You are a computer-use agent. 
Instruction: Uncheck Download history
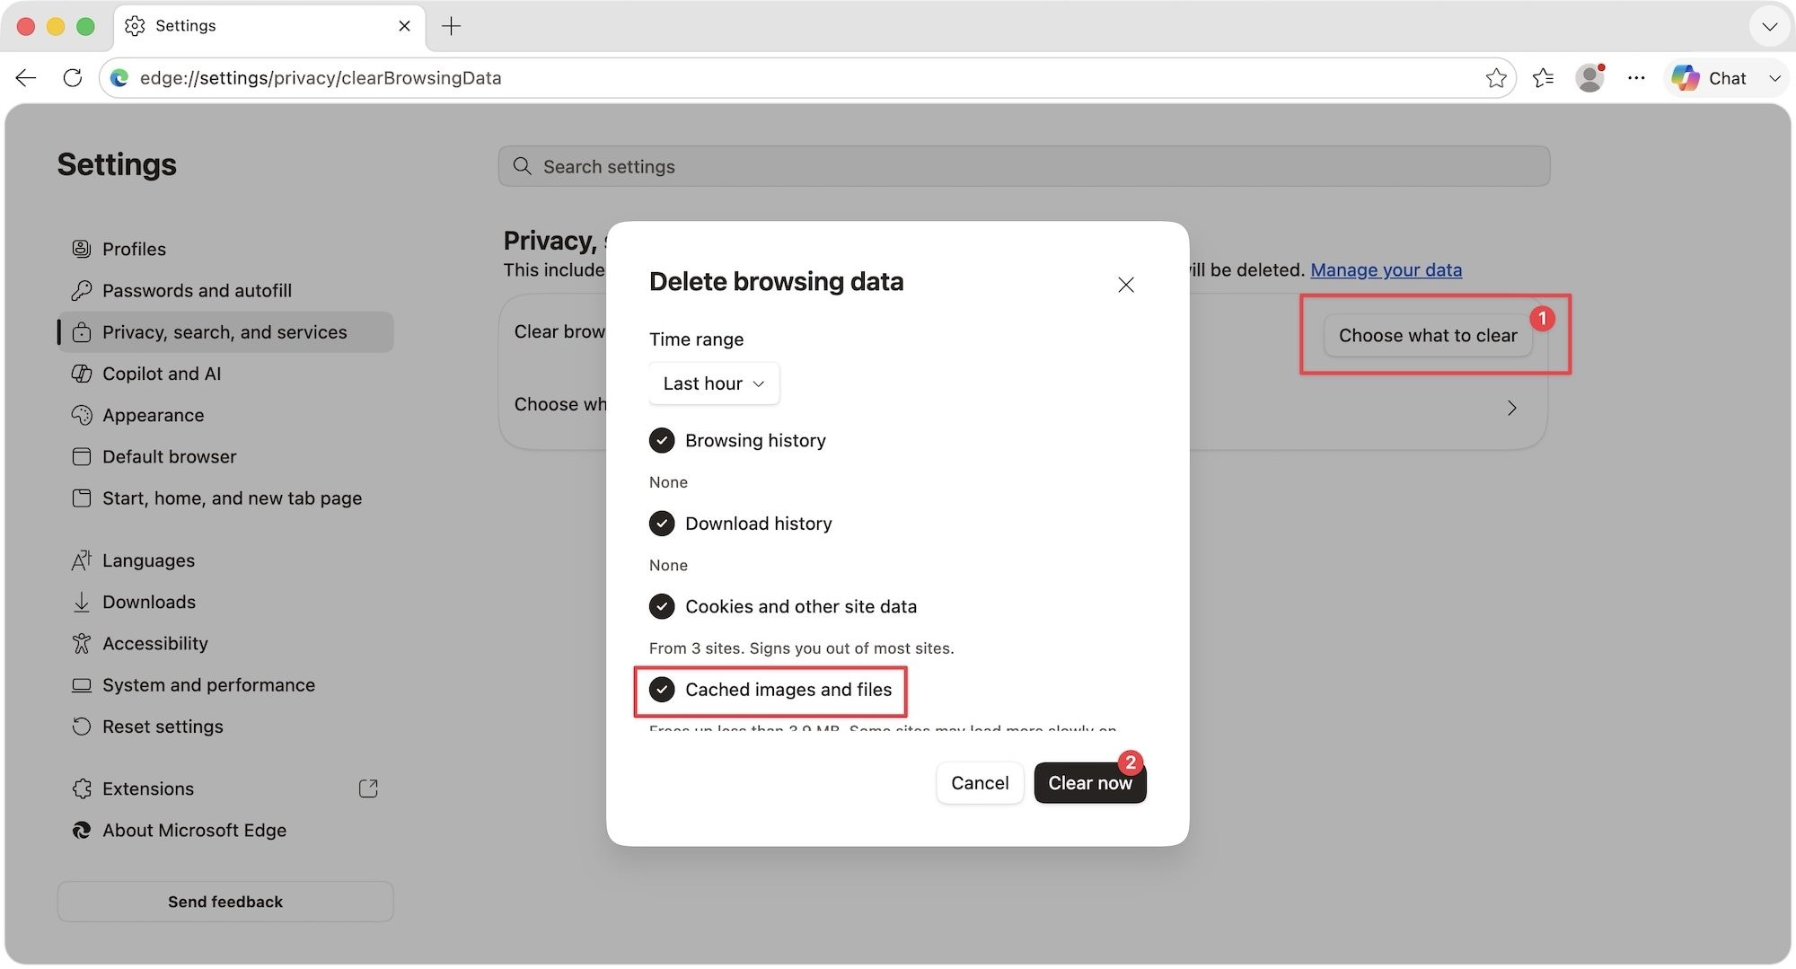[662, 524]
